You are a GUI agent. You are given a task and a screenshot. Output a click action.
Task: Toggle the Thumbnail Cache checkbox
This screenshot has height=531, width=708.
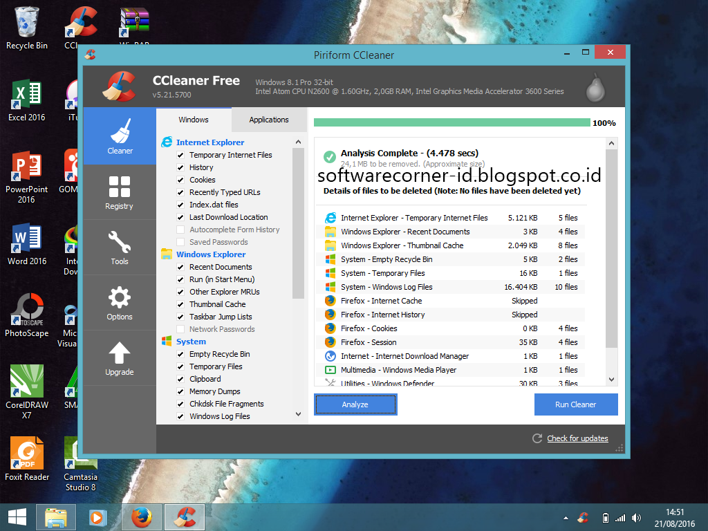coord(180,304)
